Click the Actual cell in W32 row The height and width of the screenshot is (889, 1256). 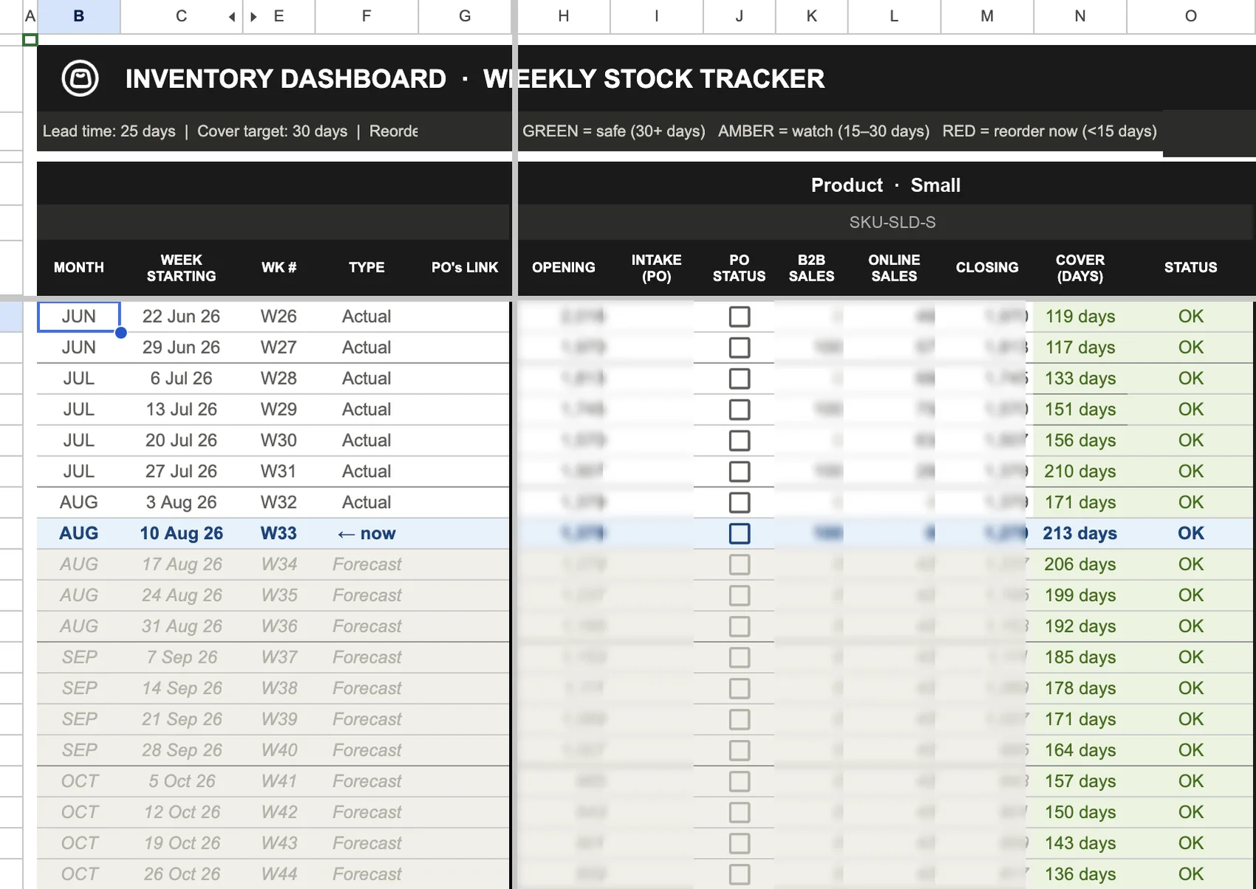[366, 503]
